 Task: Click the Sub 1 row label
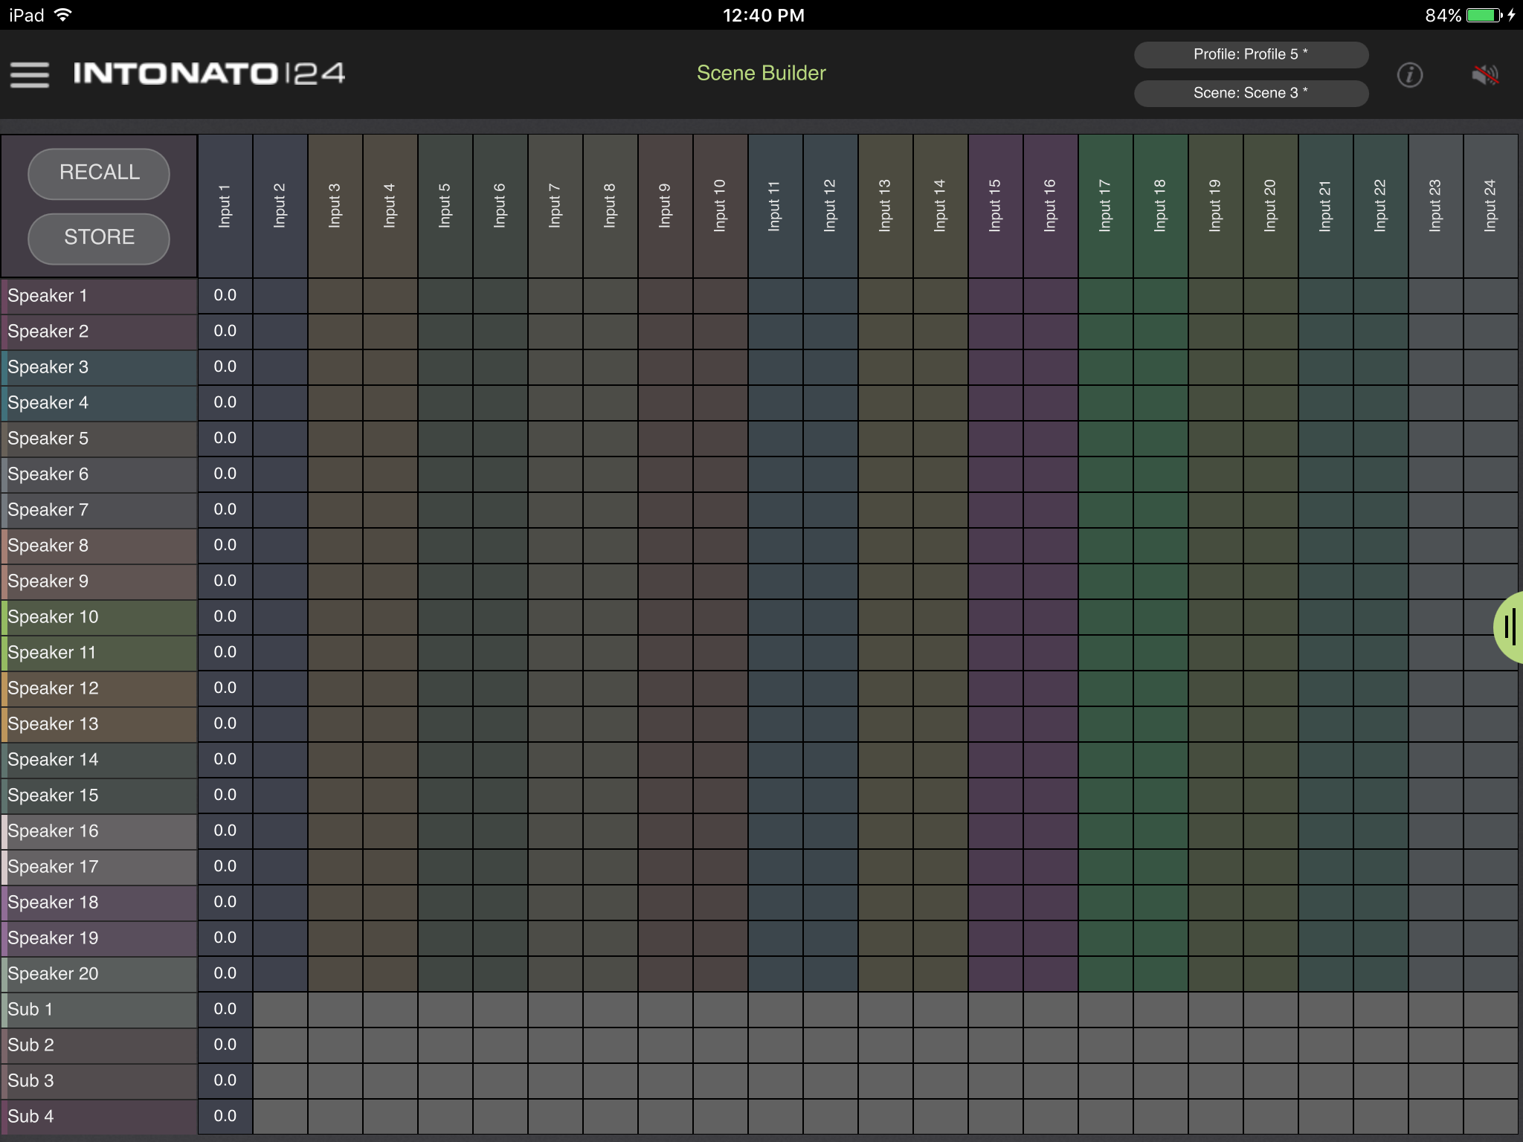(99, 1010)
